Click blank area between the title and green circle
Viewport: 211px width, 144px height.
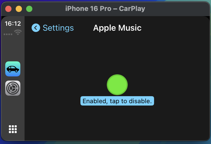[x=117, y=54]
